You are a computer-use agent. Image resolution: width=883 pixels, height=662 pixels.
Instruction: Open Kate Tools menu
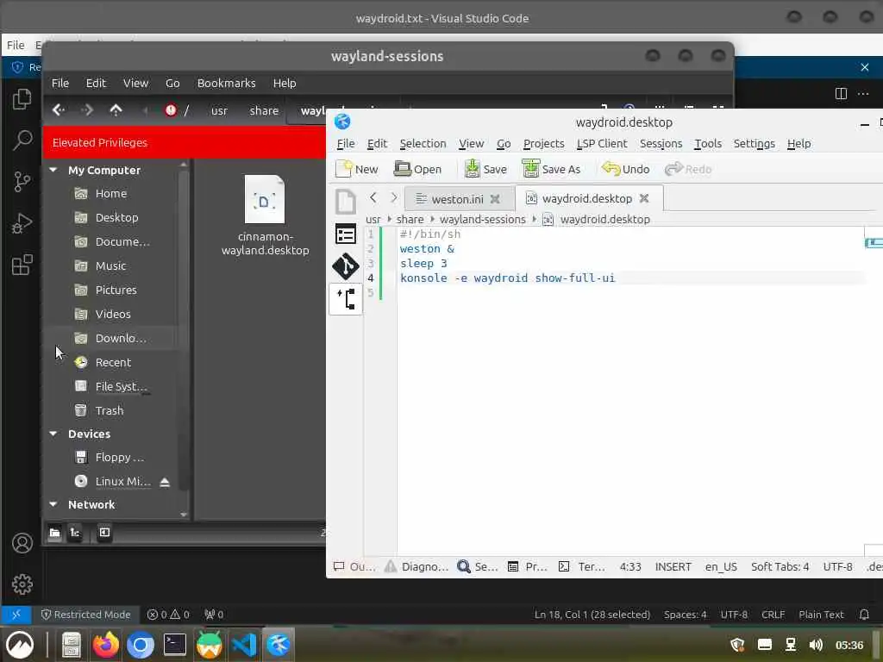click(707, 144)
